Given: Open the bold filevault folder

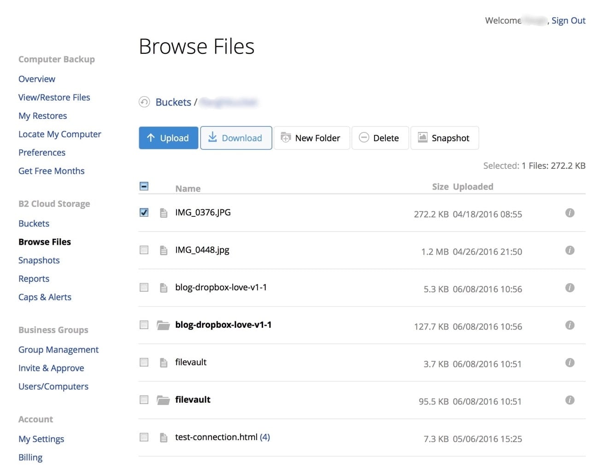Looking at the screenshot, I should pos(193,400).
